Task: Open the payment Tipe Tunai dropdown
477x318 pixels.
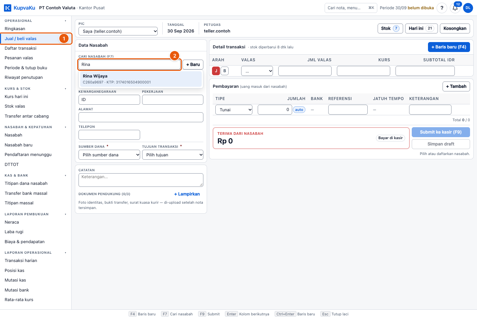Action: tap(234, 110)
